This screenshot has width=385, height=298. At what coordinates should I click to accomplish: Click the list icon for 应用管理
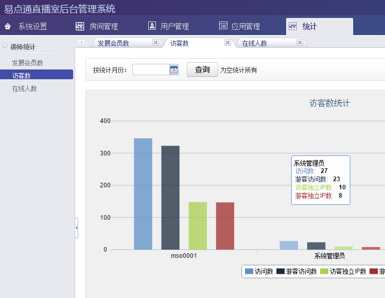pyautogui.click(x=223, y=26)
